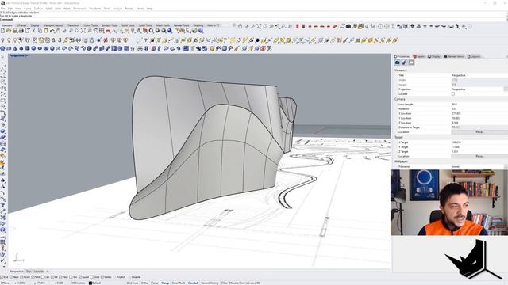
Task: Click Record History in status bar
Action: 210,283
